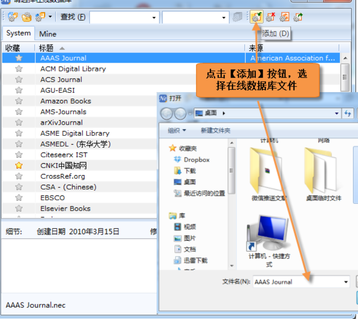Screen dimensions: 358x319
Task: Open the first search combo box after 查找
Action: (125, 18)
